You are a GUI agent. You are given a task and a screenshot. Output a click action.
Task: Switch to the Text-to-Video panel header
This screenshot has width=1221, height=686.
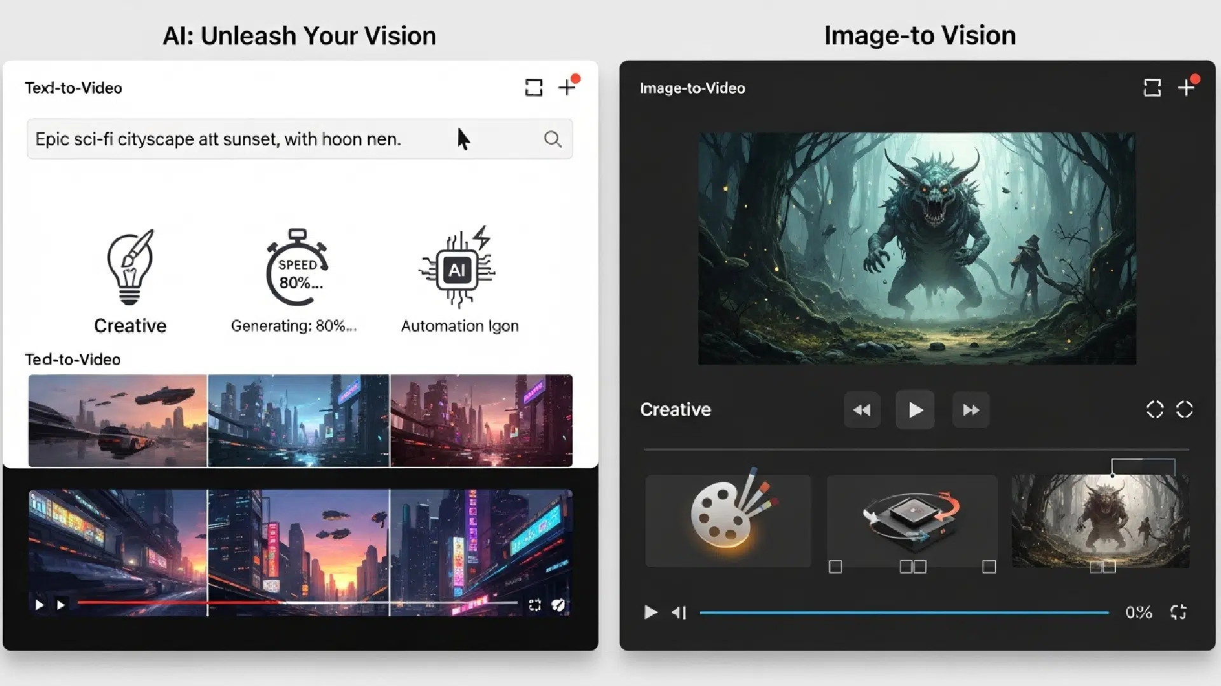pos(72,88)
